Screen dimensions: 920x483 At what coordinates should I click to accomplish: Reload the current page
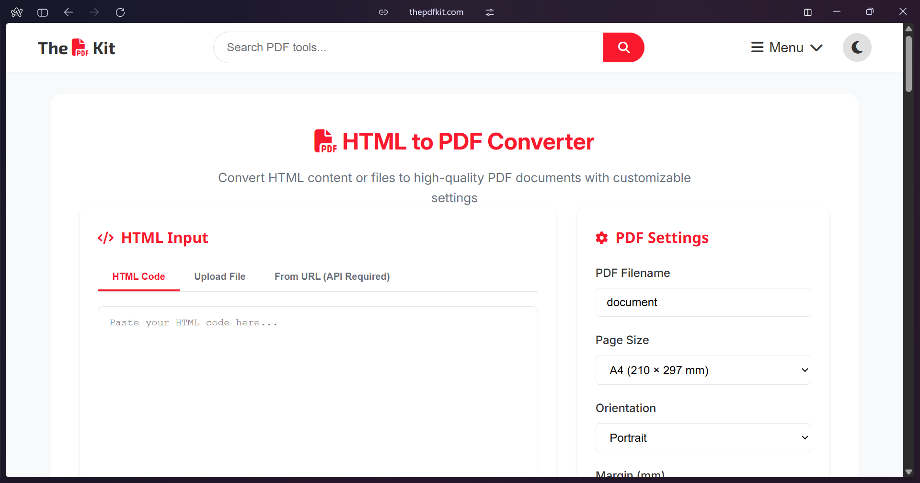coord(121,12)
